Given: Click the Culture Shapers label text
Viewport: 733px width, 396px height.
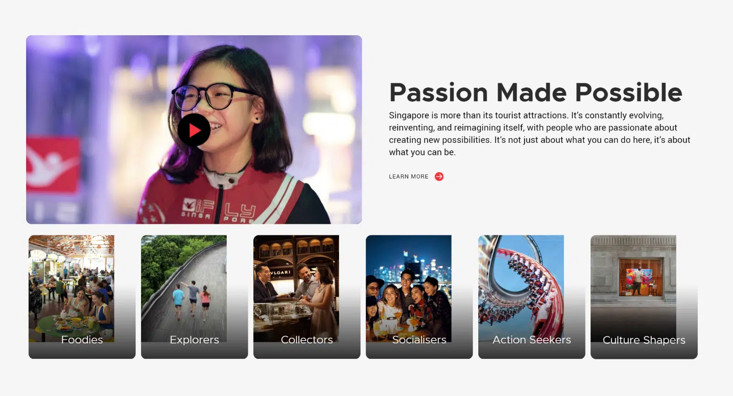Looking at the screenshot, I should (644, 340).
